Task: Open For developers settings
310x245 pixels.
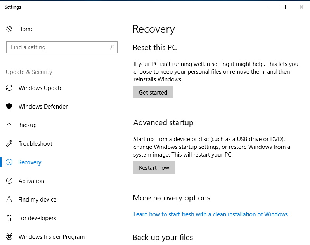Action: click(x=37, y=218)
